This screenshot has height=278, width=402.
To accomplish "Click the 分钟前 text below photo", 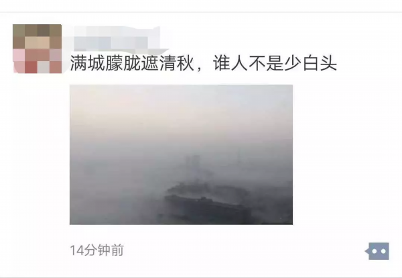I will (104, 250).
